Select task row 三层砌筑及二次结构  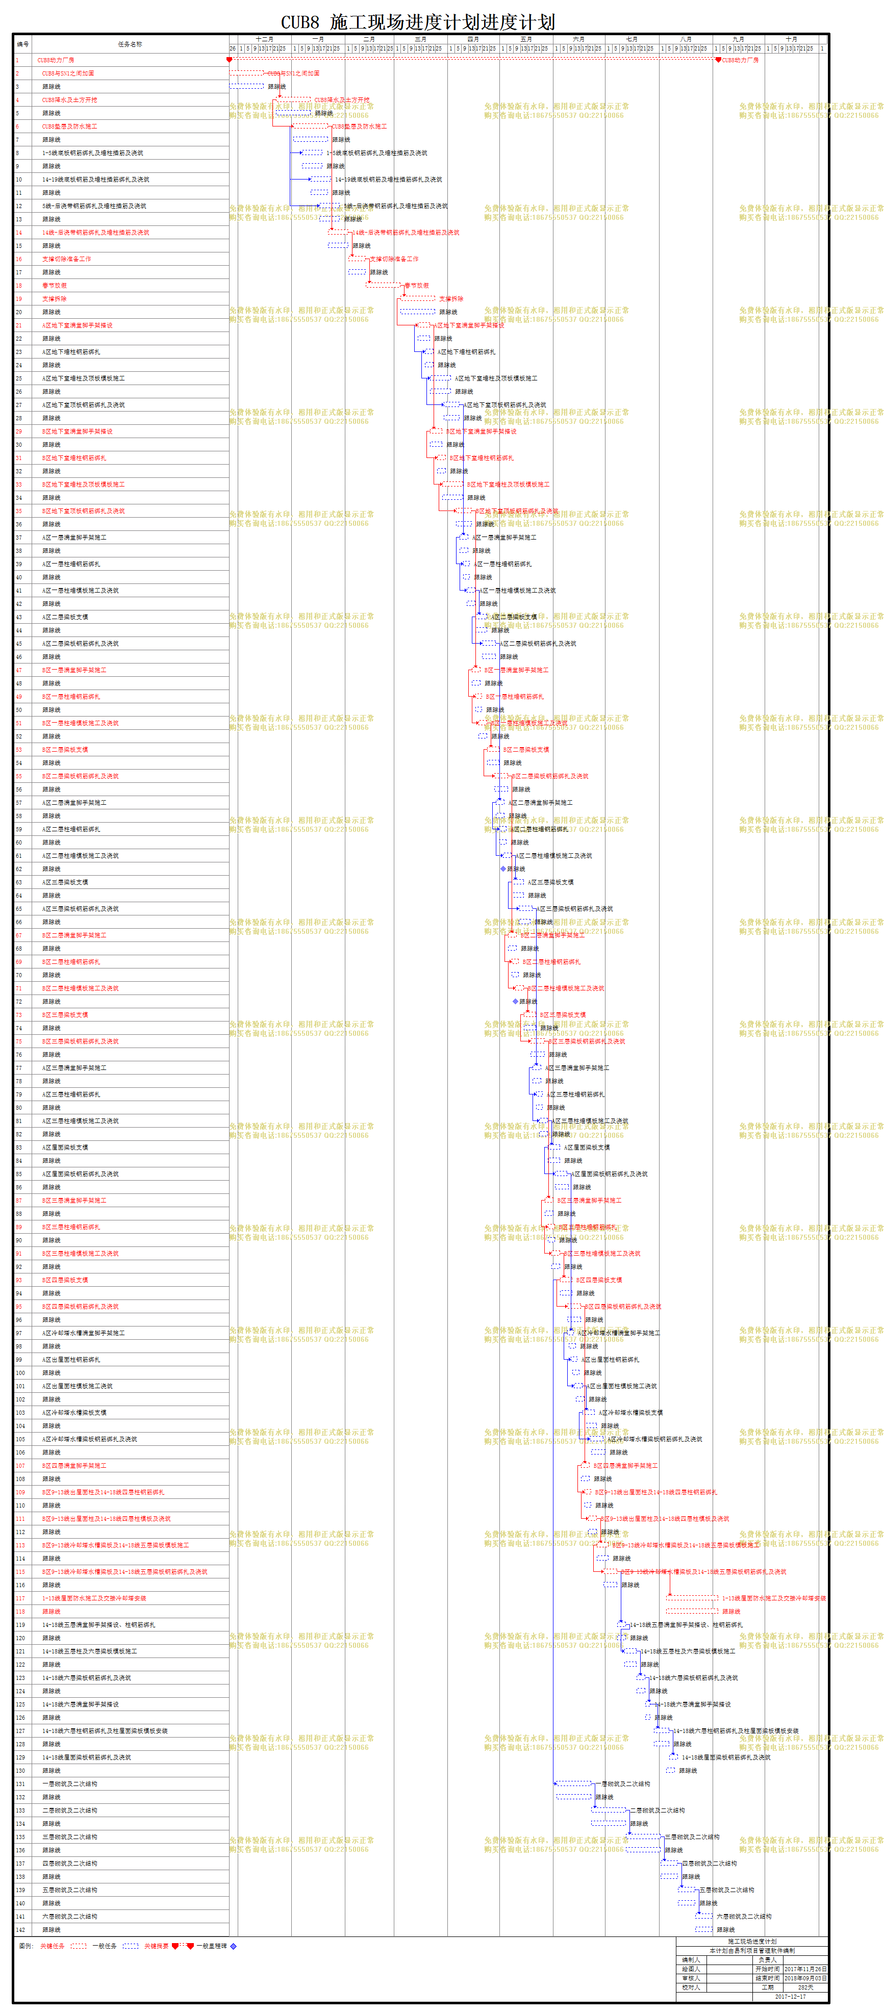(x=121, y=1837)
